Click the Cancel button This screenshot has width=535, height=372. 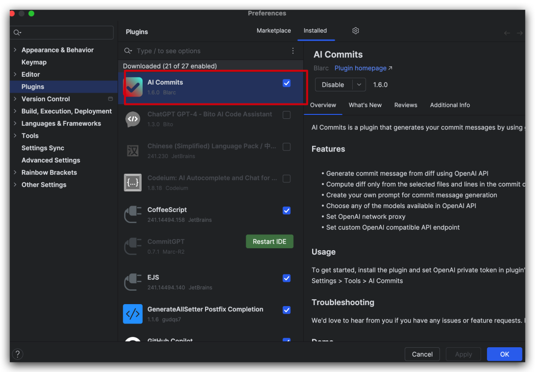[x=422, y=354]
